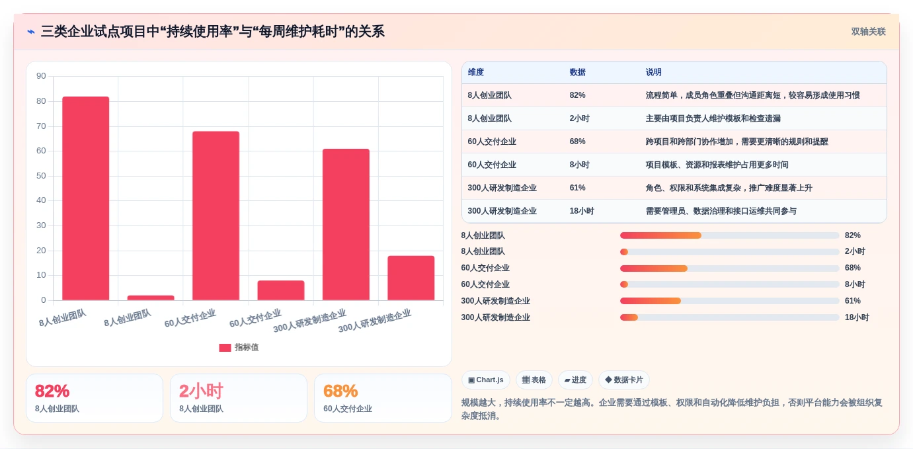Image resolution: width=913 pixels, height=449 pixels.
Task: Click the 61% progress bar
Action: pyautogui.click(x=730, y=301)
